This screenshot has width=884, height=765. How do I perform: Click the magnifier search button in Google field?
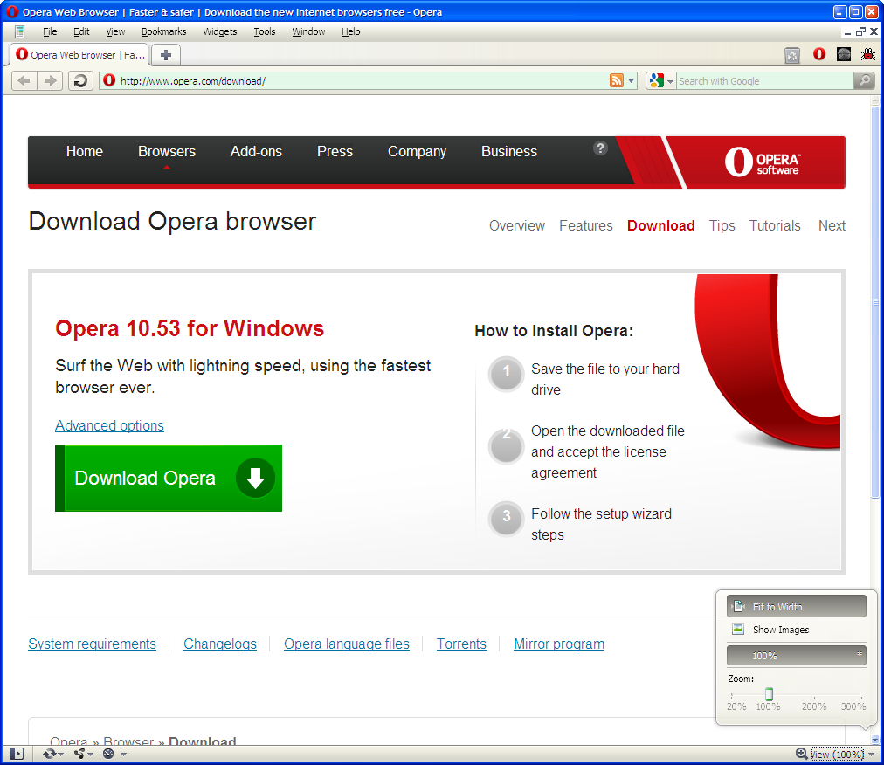coord(864,80)
